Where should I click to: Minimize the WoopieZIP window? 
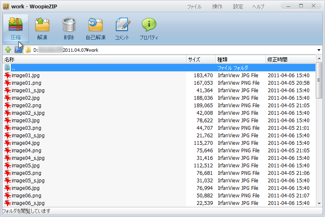click(288, 6)
